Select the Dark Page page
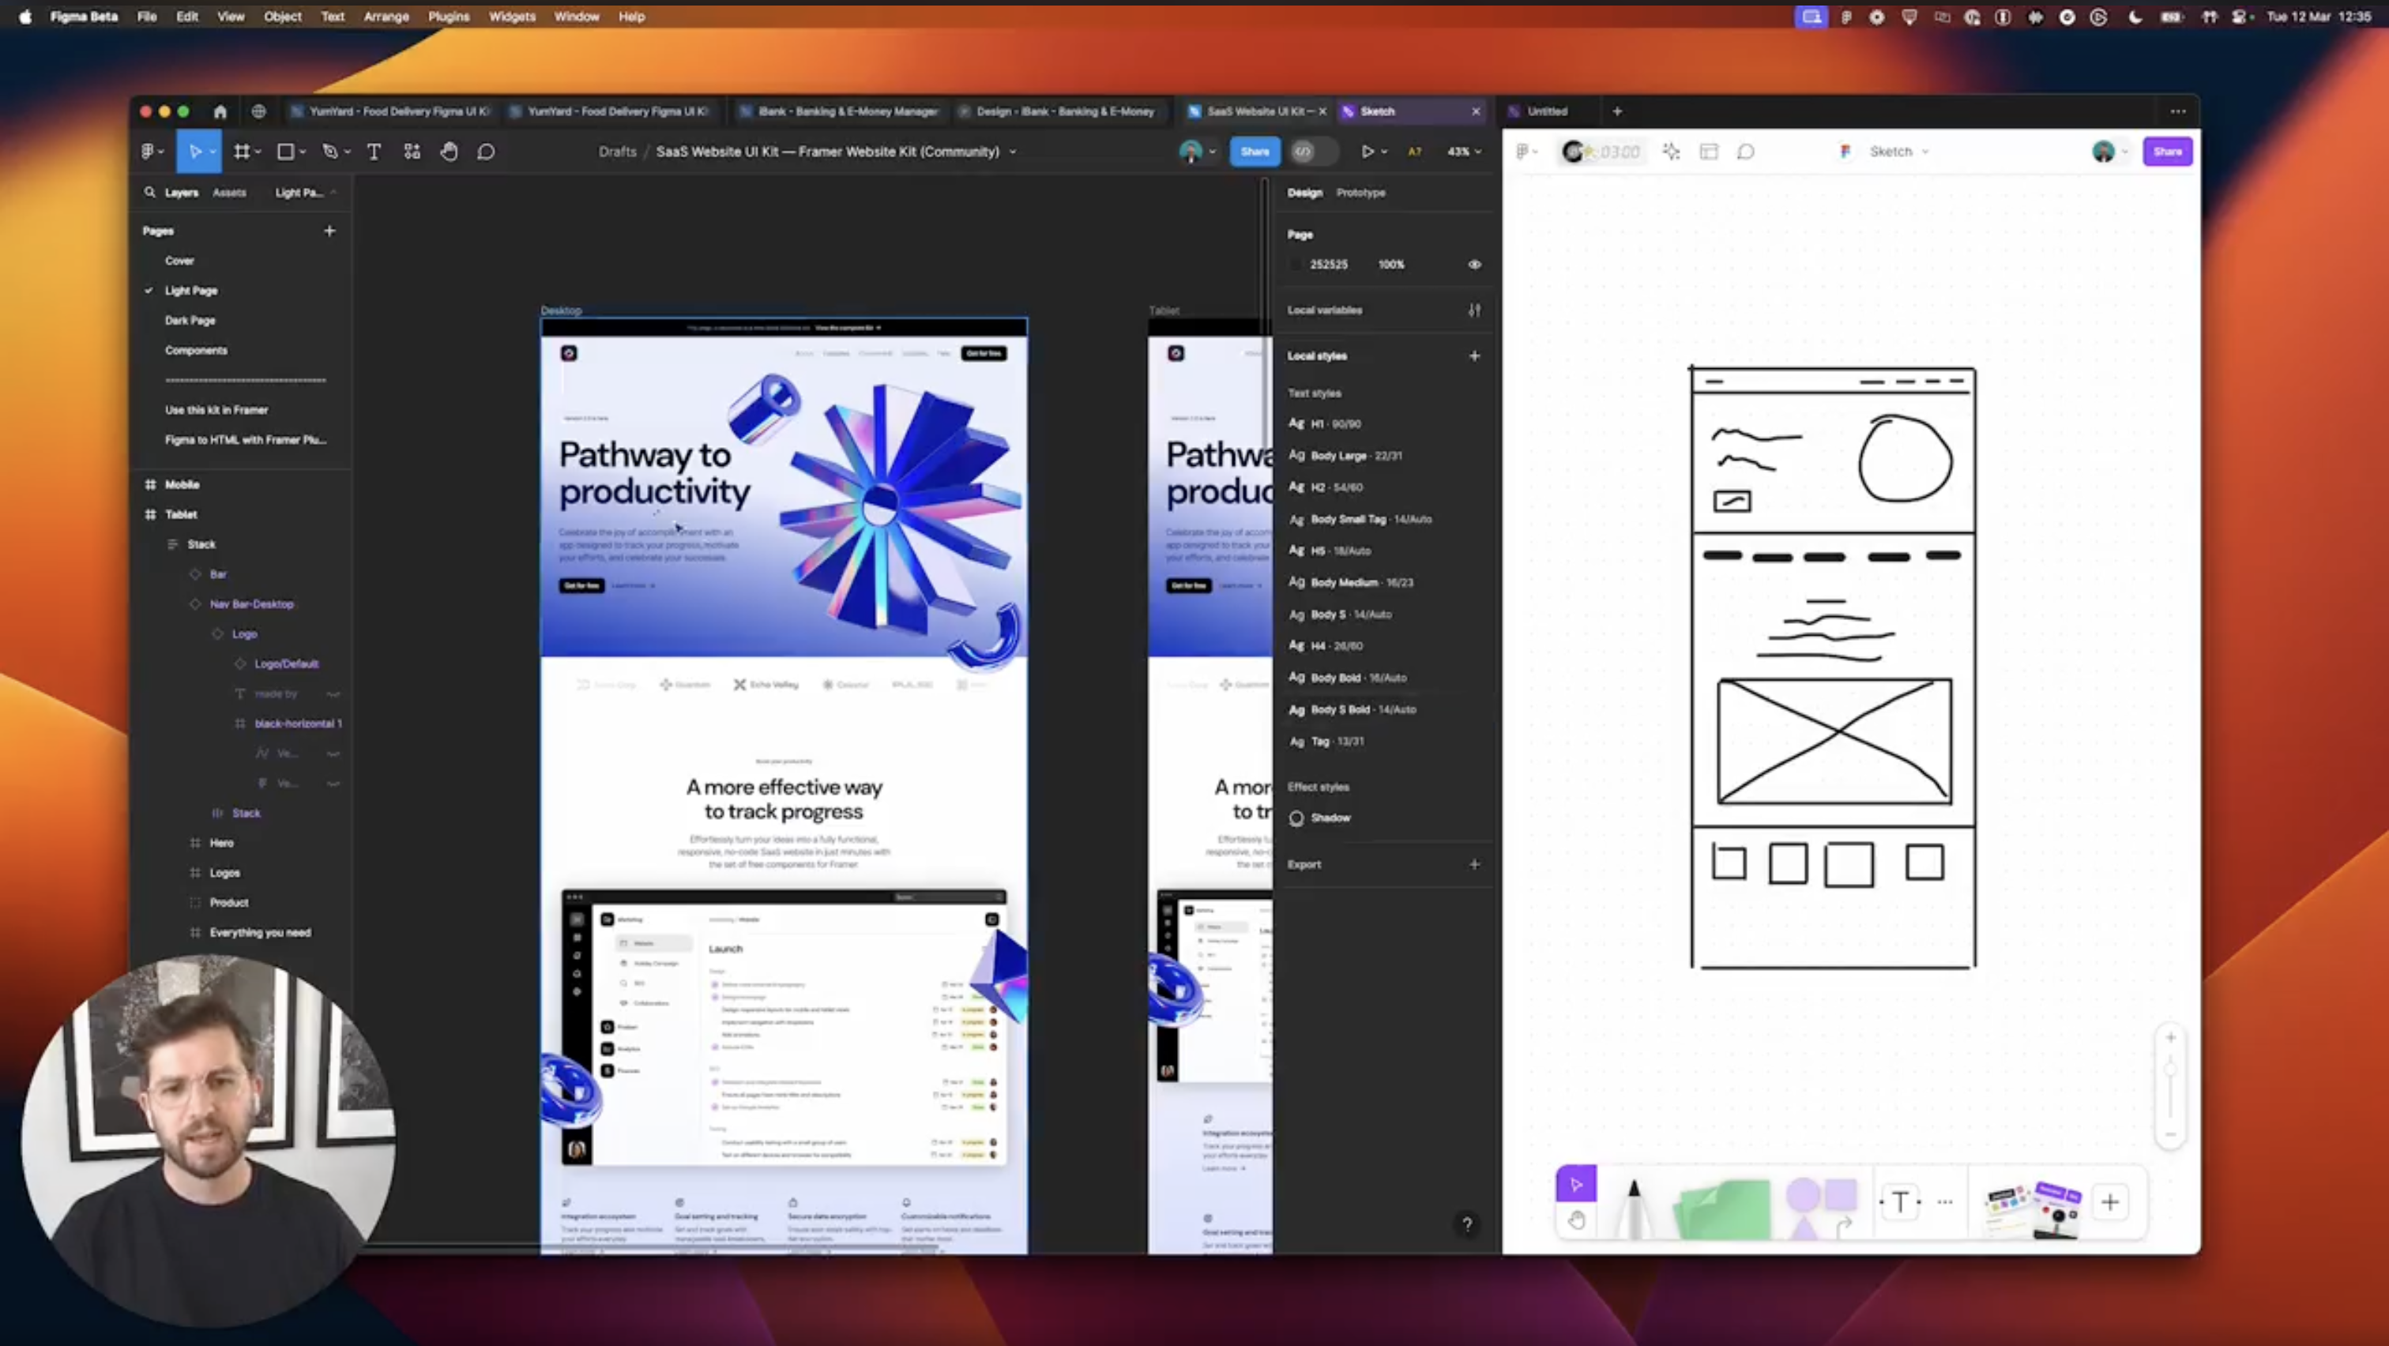Screen dimensions: 2389x1346 click(x=190, y=320)
